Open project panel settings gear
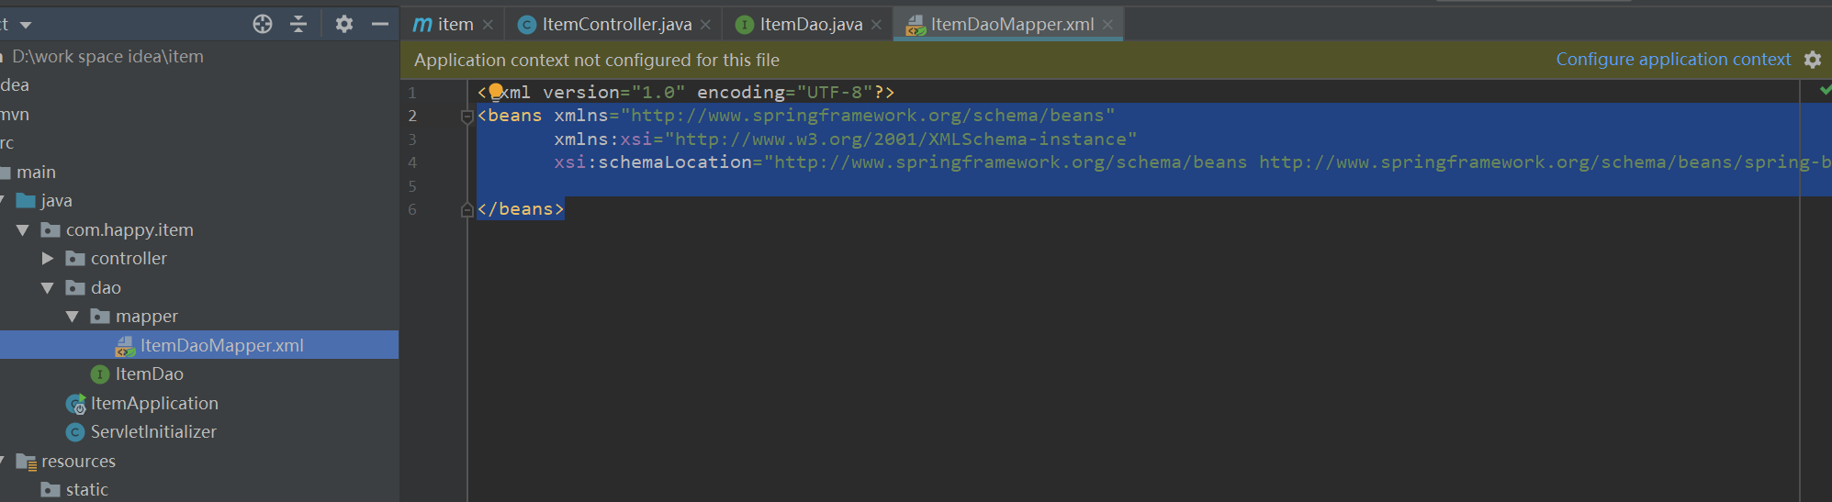This screenshot has height=502, width=1832. click(344, 25)
